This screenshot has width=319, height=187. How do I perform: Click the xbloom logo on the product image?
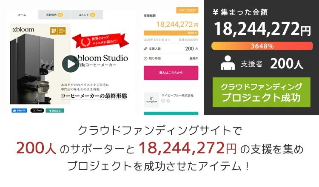tap(23, 30)
